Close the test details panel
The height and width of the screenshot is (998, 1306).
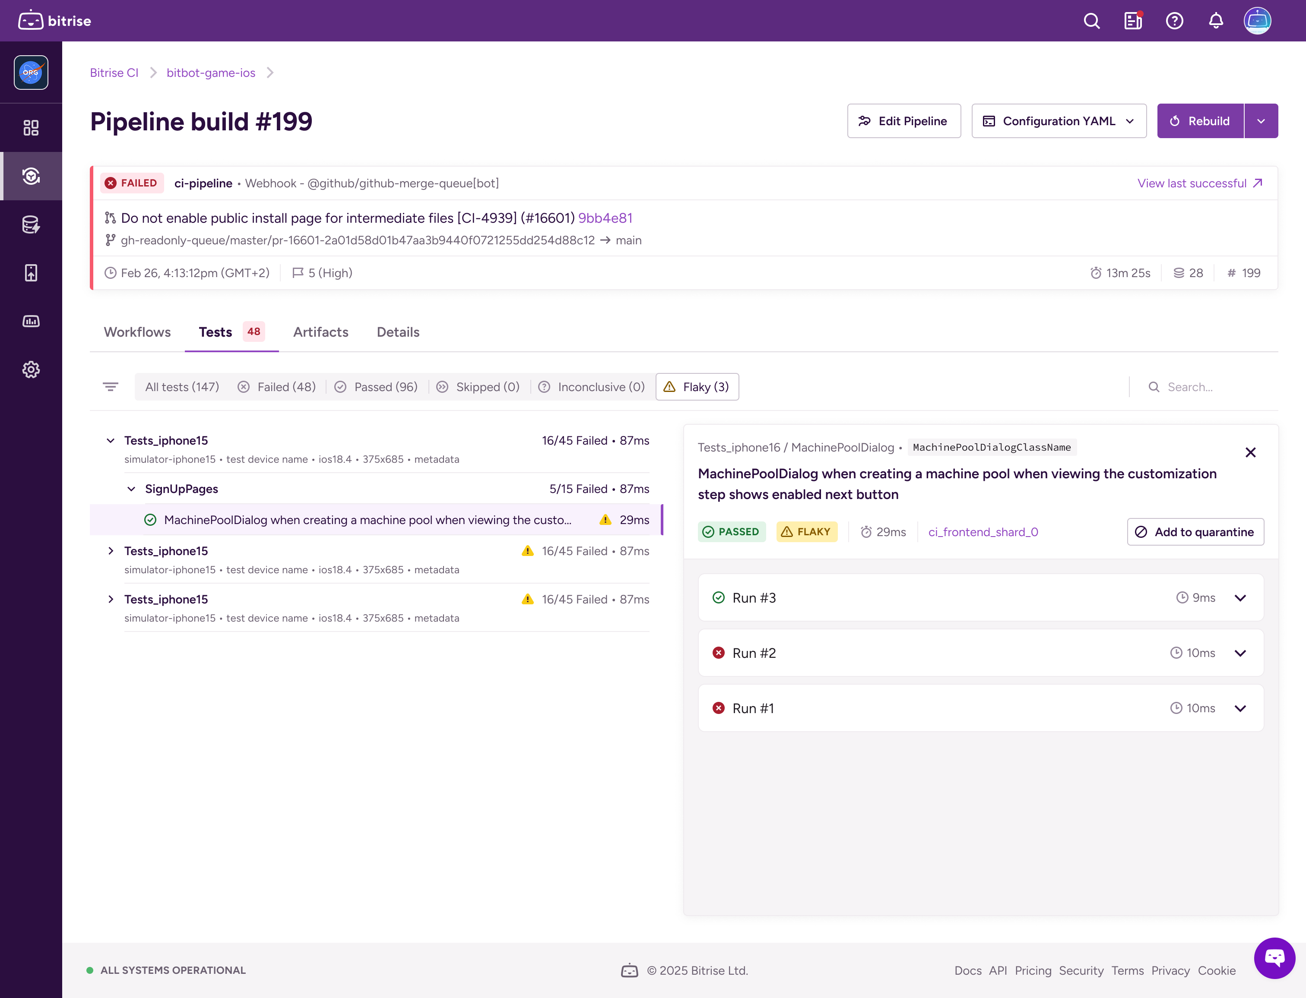point(1250,453)
